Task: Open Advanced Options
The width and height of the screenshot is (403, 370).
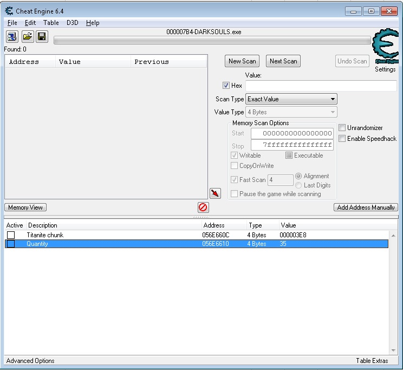Action: tap(30, 361)
